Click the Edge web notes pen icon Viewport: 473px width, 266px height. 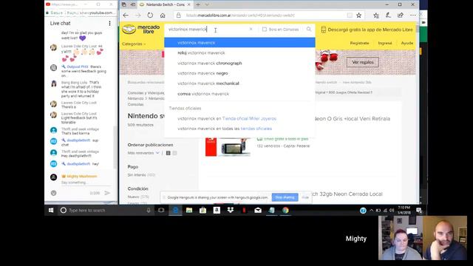[388, 15]
